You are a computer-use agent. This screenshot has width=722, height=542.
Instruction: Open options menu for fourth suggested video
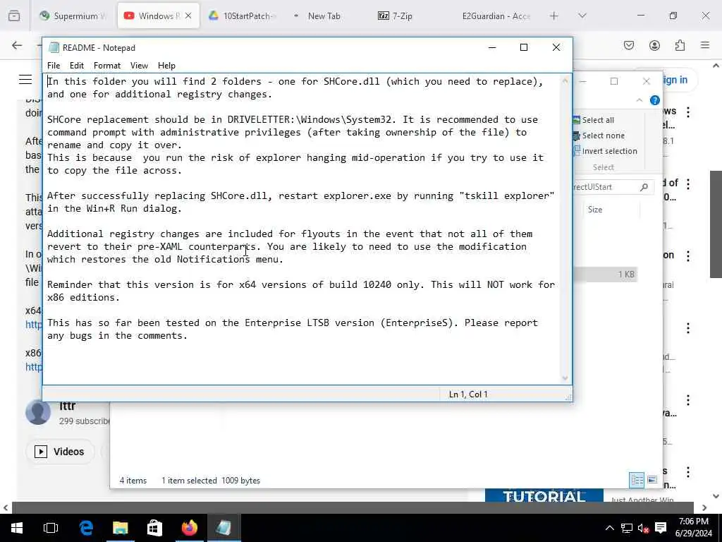(688, 328)
